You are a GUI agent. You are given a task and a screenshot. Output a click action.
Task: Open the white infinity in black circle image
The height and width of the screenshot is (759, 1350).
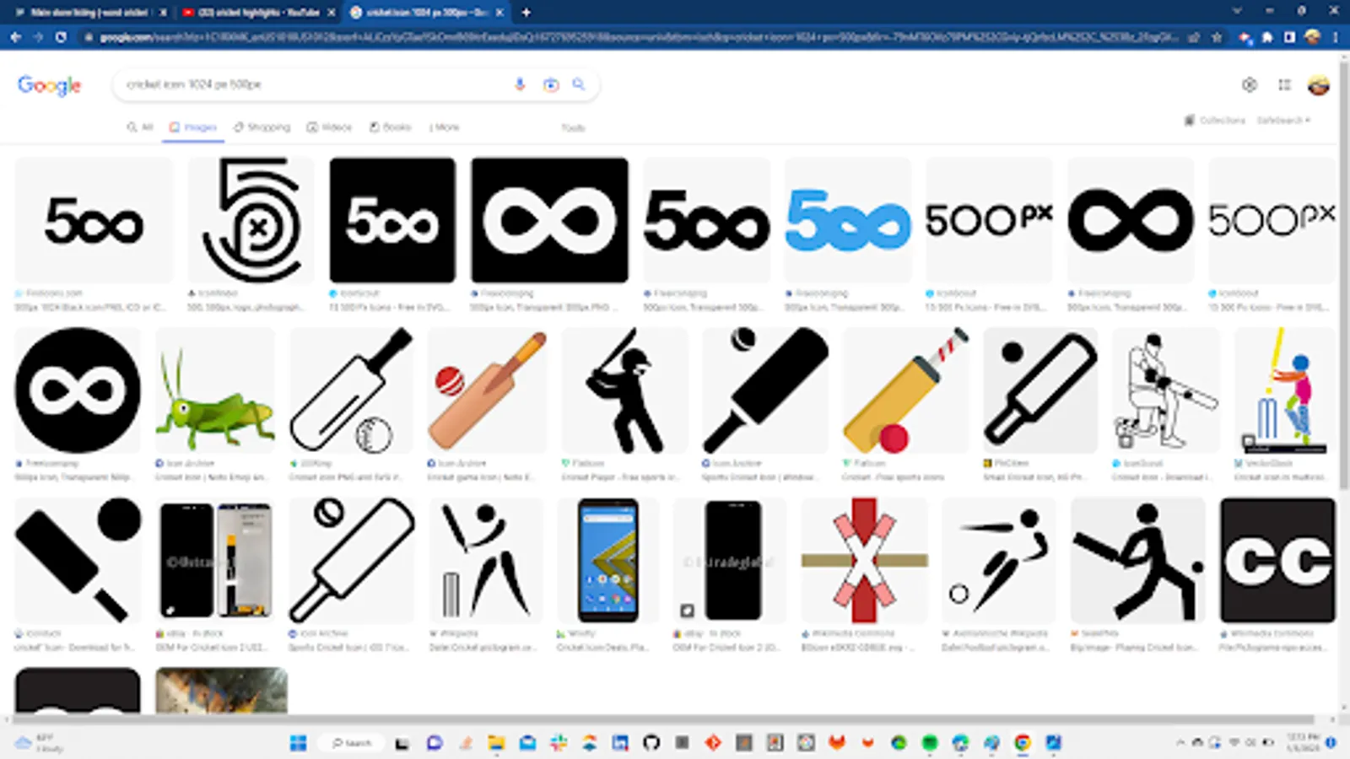point(78,390)
